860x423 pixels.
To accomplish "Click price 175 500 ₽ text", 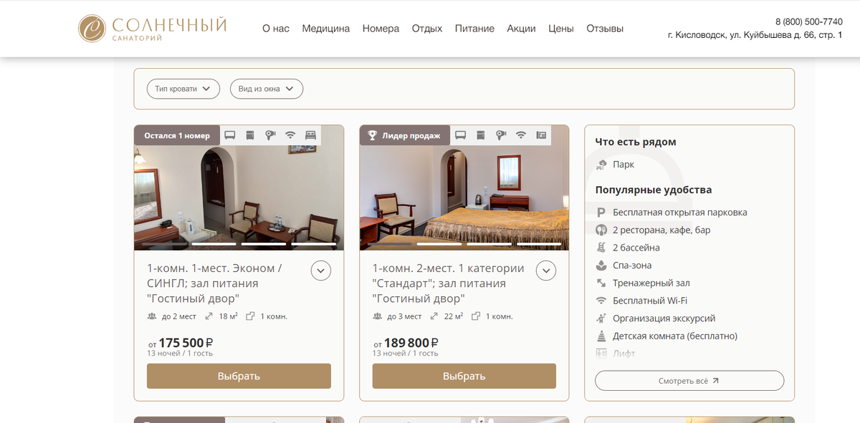I will pos(186,343).
